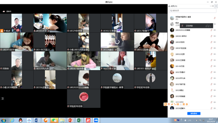Click the help icon in system tray
The width and height of the screenshot is (218, 123).
pos(178,120)
